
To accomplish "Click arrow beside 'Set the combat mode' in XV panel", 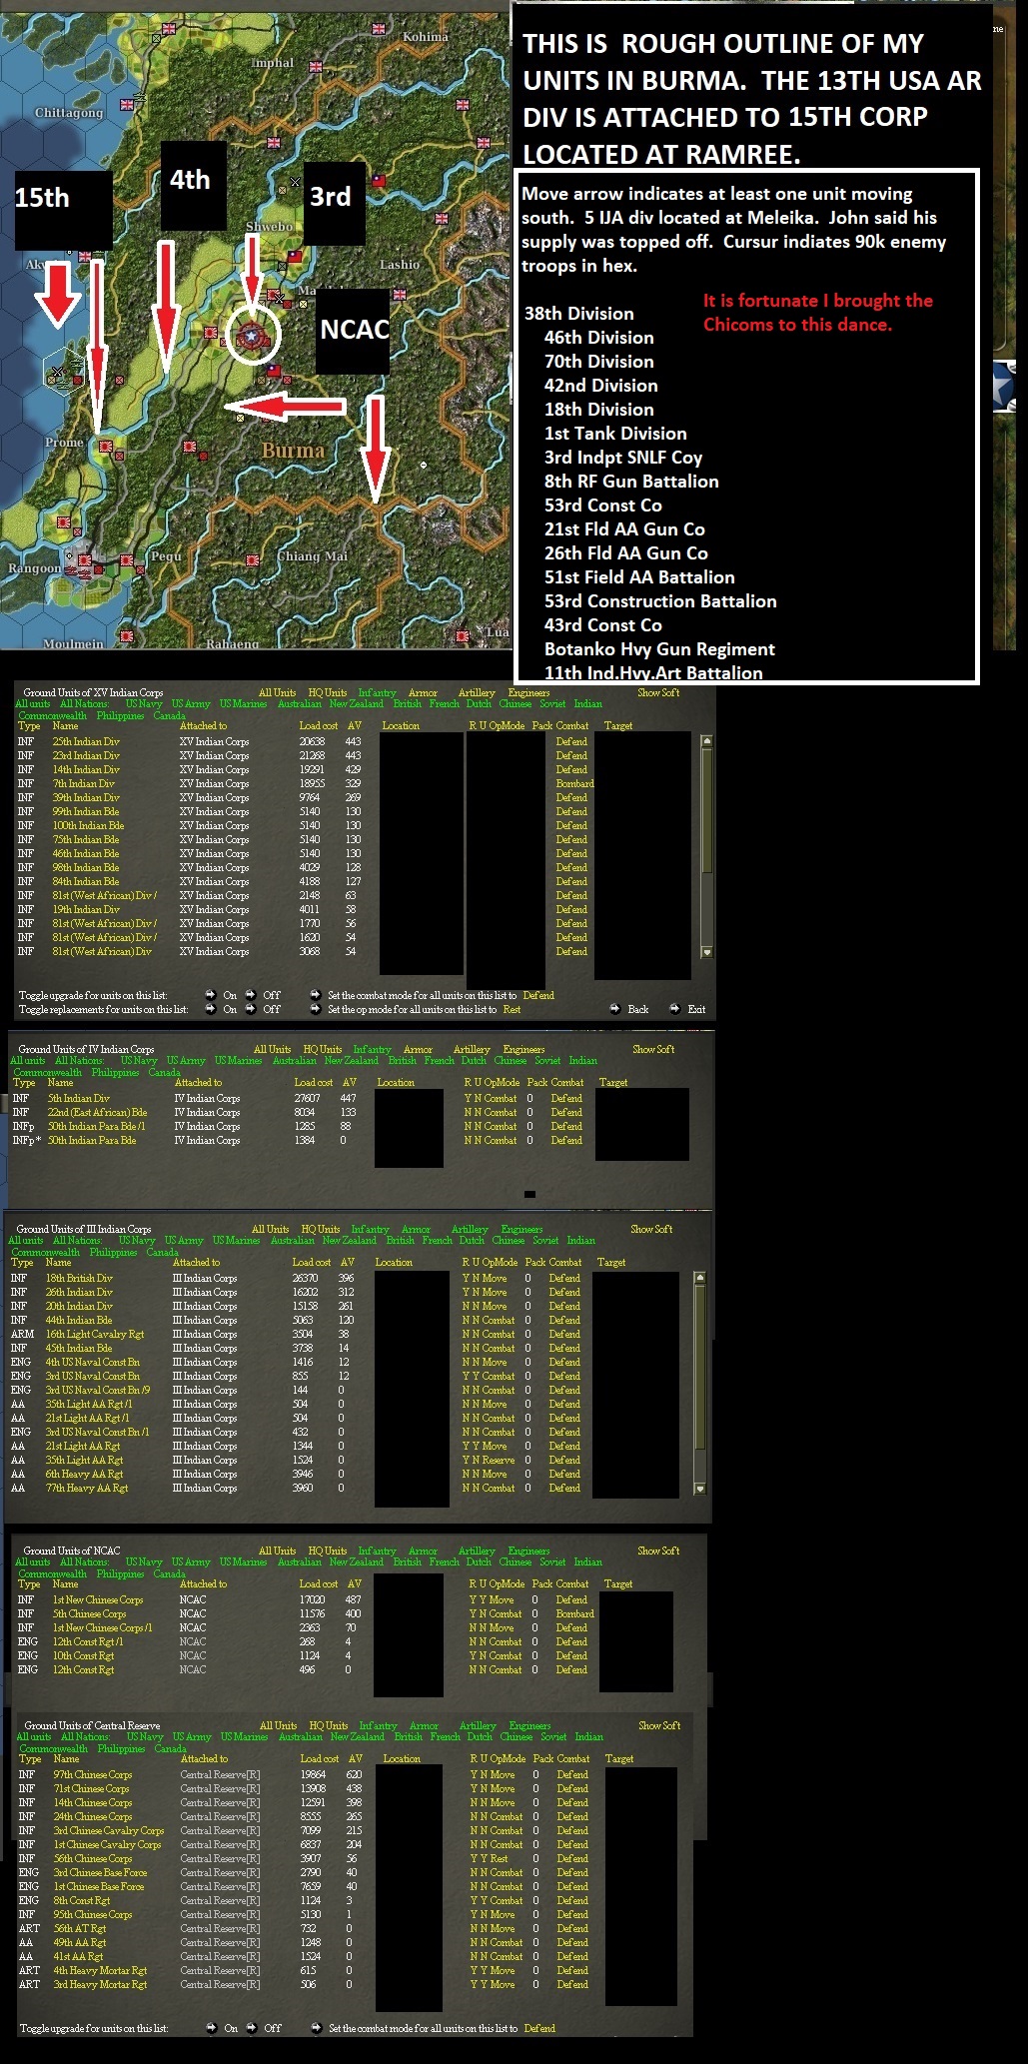I will (x=316, y=995).
